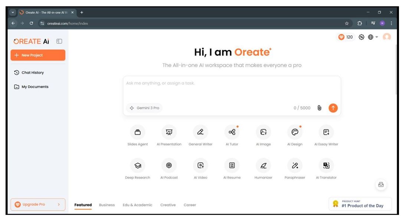Screen dimensions: 409x216
Task: Open the Slides Agent tool
Action: (x=137, y=132)
